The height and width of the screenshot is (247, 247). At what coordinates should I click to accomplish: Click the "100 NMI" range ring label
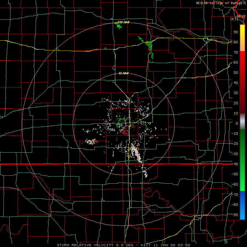point(123,23)
